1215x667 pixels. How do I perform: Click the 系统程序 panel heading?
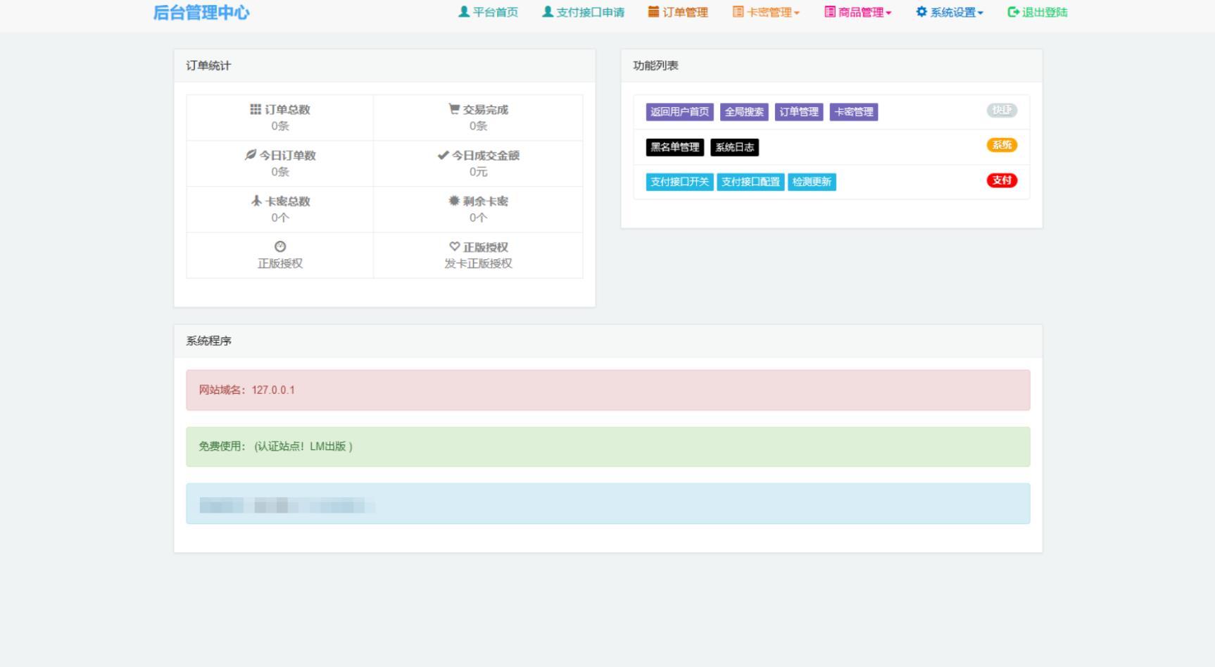point(208,341)
